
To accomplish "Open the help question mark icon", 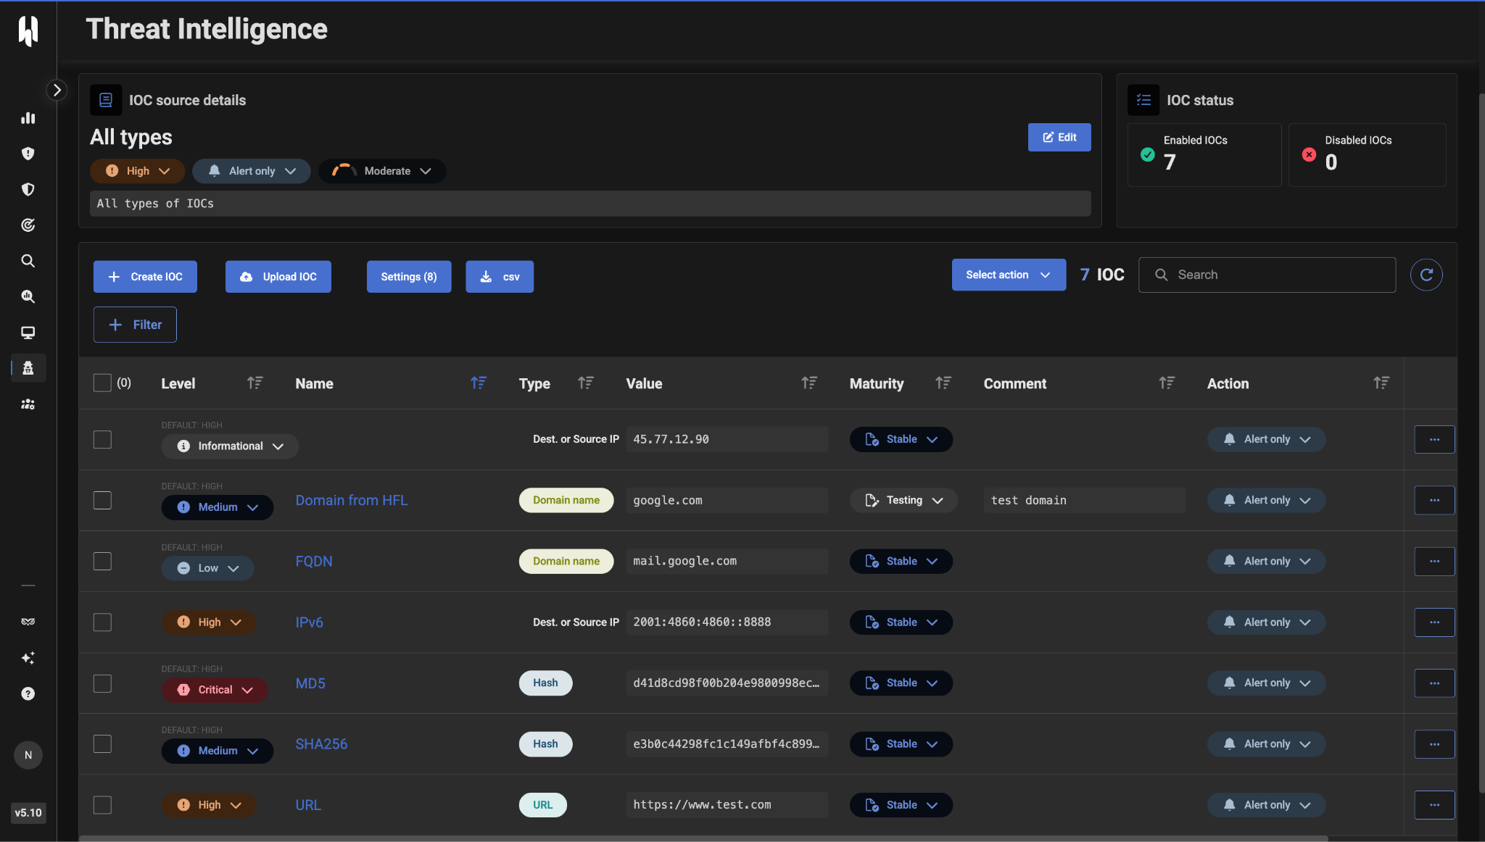I will click(x=28, y=693).
